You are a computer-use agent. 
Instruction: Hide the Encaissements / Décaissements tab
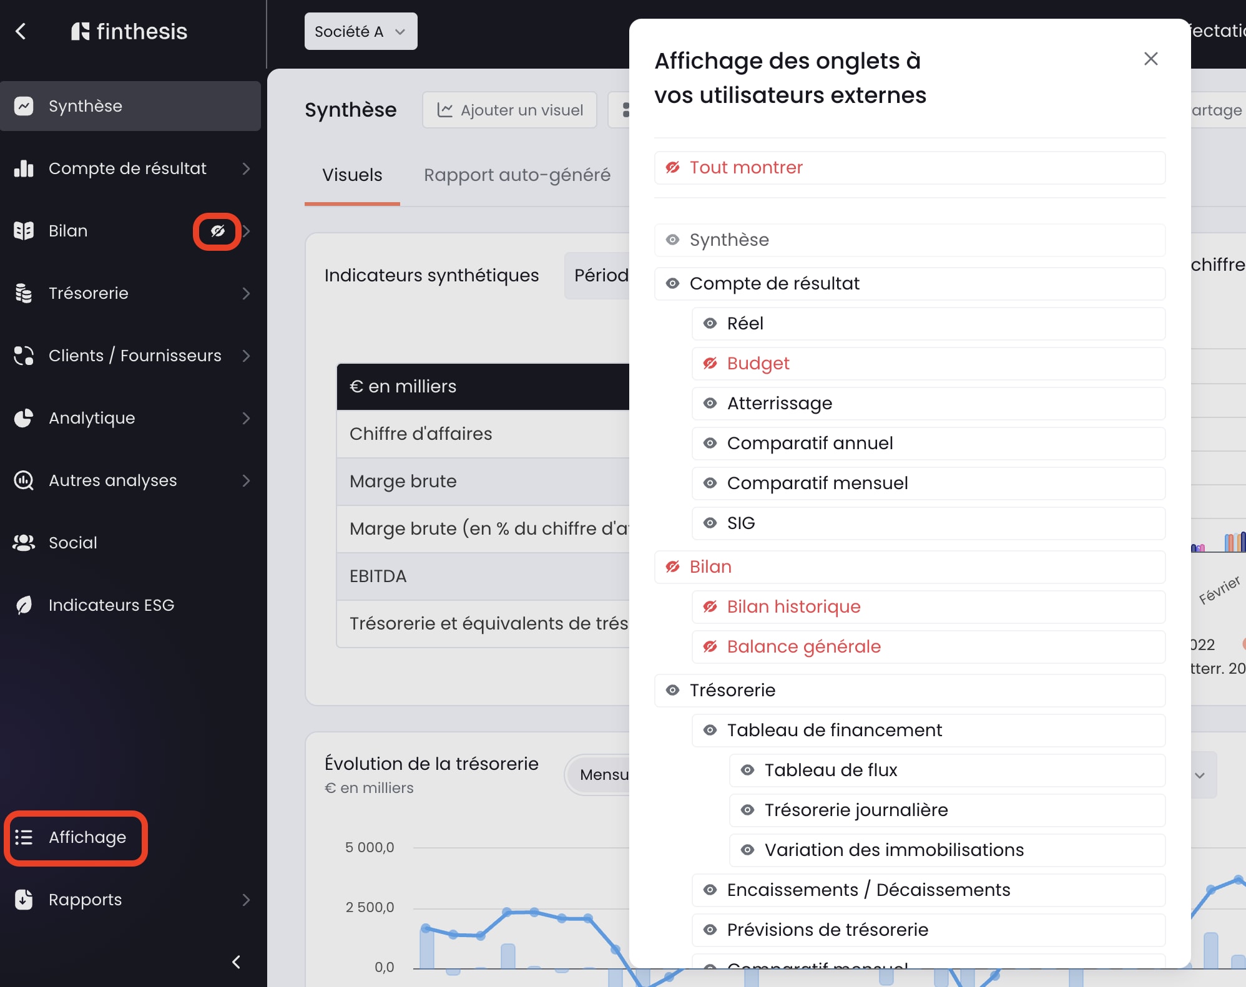(710, 890)
